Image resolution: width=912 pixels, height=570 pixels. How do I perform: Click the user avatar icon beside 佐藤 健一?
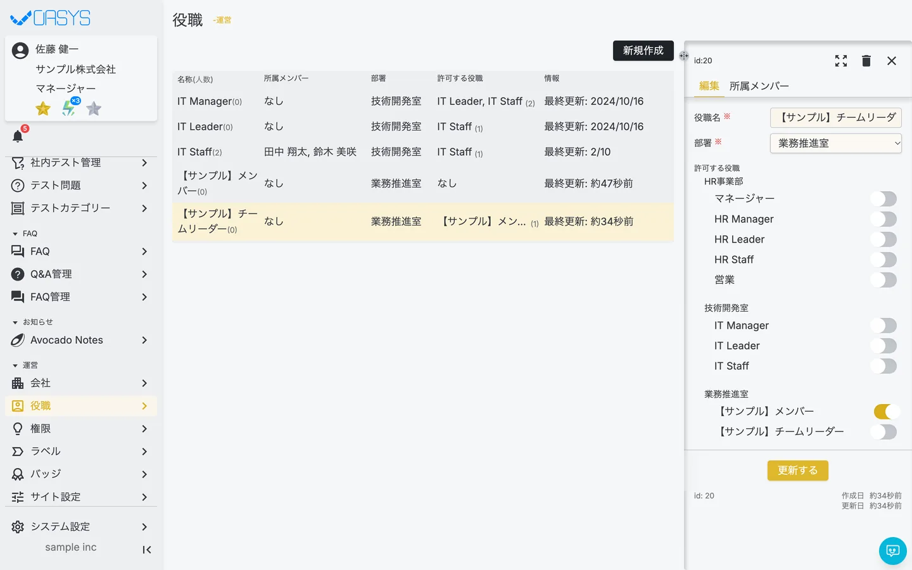tap(20, 51)
